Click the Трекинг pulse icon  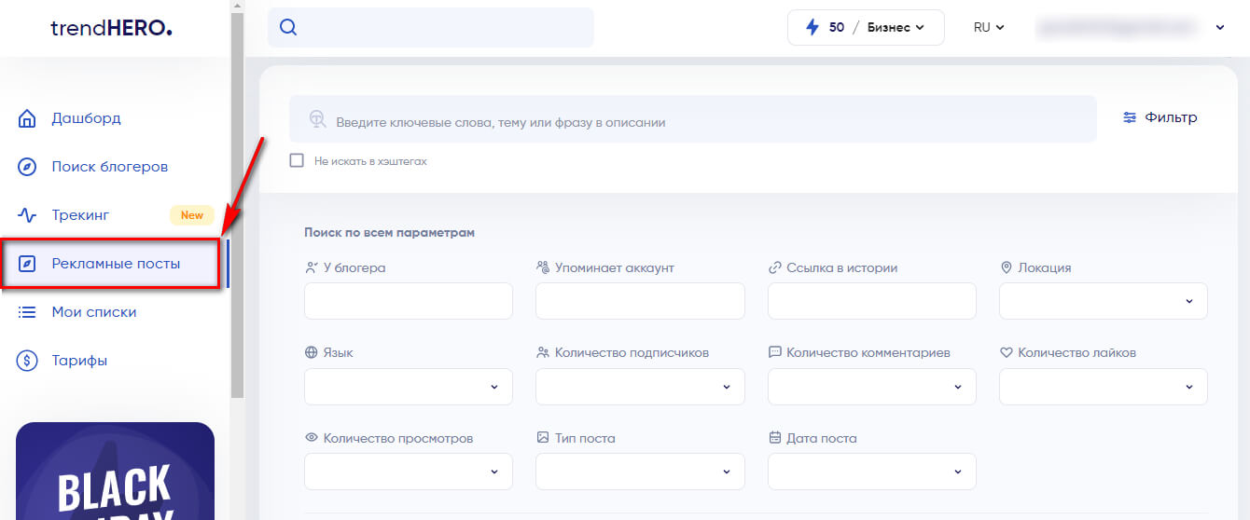pyautogui.click(x=28, y=215)
